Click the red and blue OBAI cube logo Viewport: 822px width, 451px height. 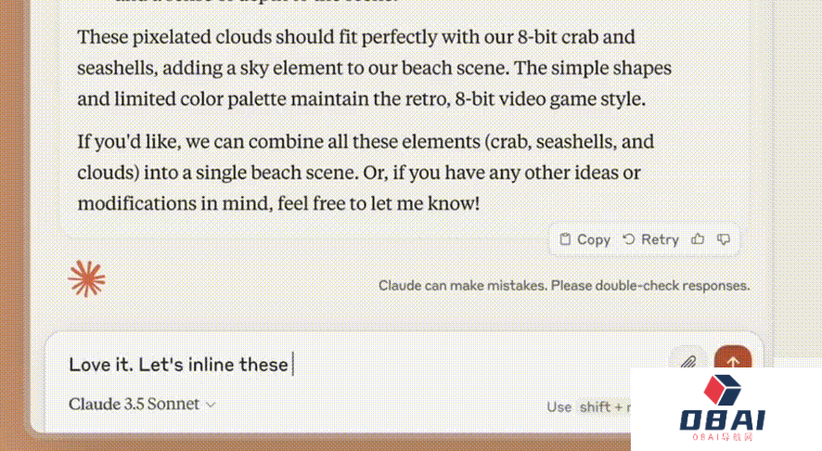coord(725,392)
